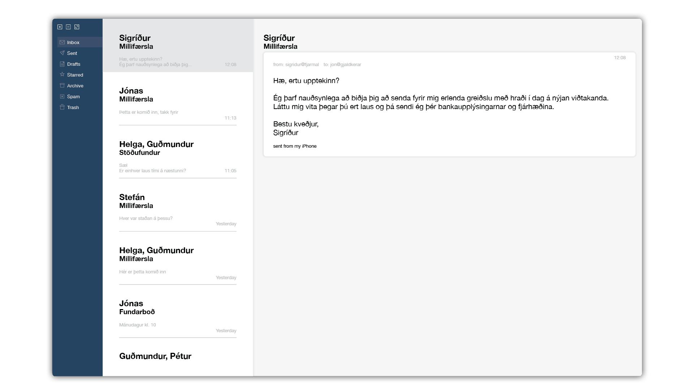Click the Drafts document icon
Viewport: 694px width, 390px height.
(x=62, y=64)
